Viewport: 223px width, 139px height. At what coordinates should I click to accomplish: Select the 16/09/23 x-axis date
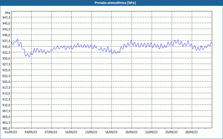tap(111, 132)
